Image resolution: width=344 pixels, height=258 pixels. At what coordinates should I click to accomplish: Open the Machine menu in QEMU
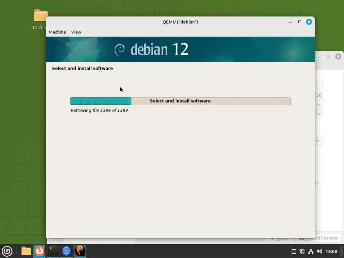(x=57, y=32)
